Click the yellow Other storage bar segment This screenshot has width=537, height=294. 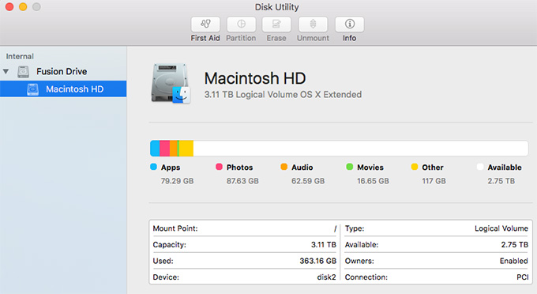[x=186, y=149]
